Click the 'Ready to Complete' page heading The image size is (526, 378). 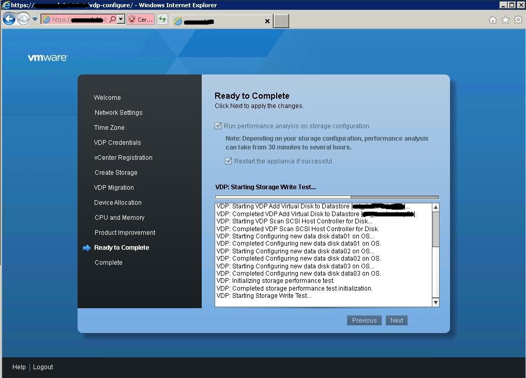pyautogui.click(x=252, y=96)
